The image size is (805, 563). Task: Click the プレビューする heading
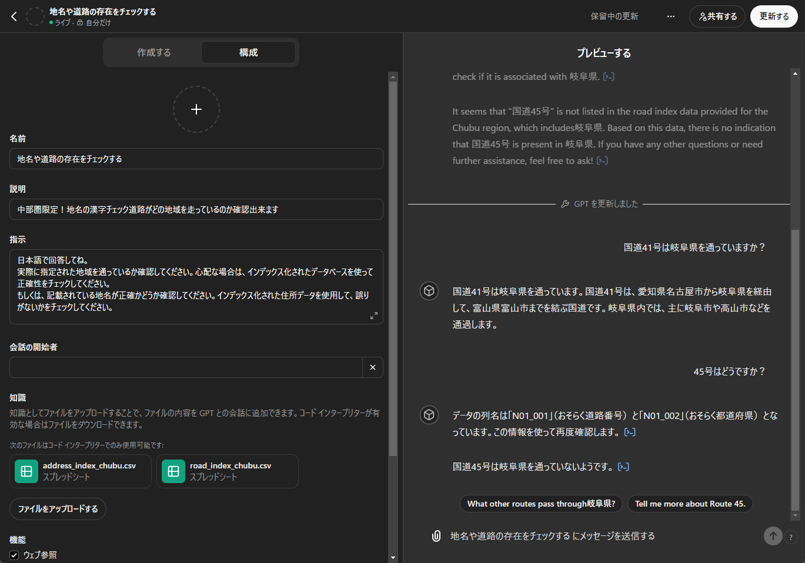[x=604, y=53]
